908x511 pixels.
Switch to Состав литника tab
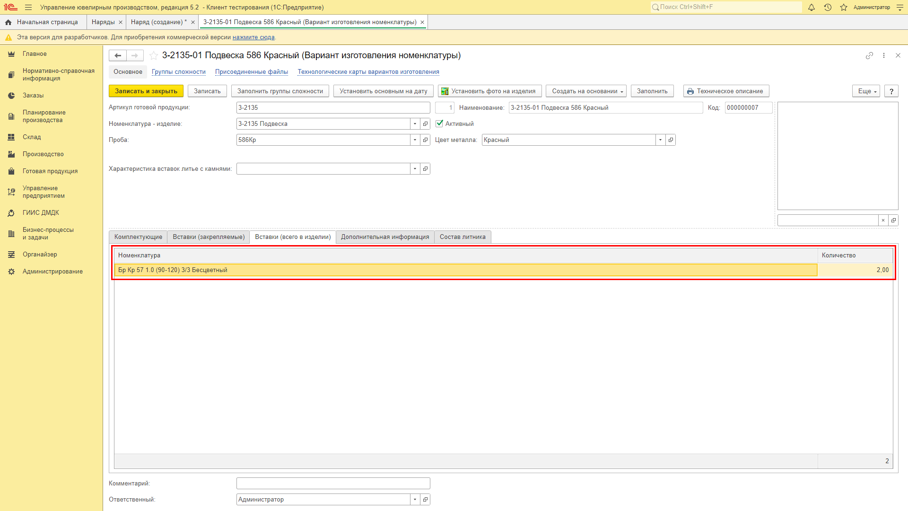(x=463, y=237)
